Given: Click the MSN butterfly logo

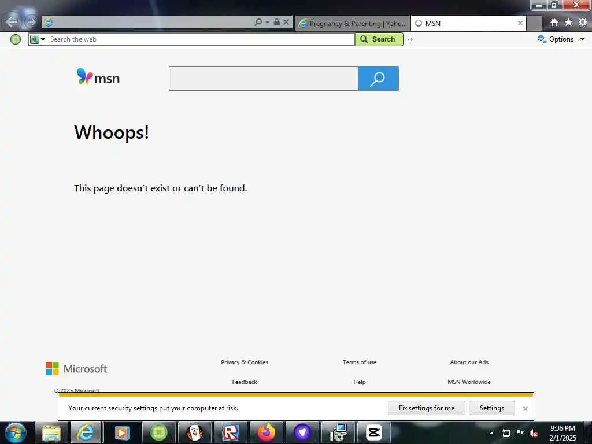Looking at the screenshot, I should pyautogui.click(x=98, y=77).
